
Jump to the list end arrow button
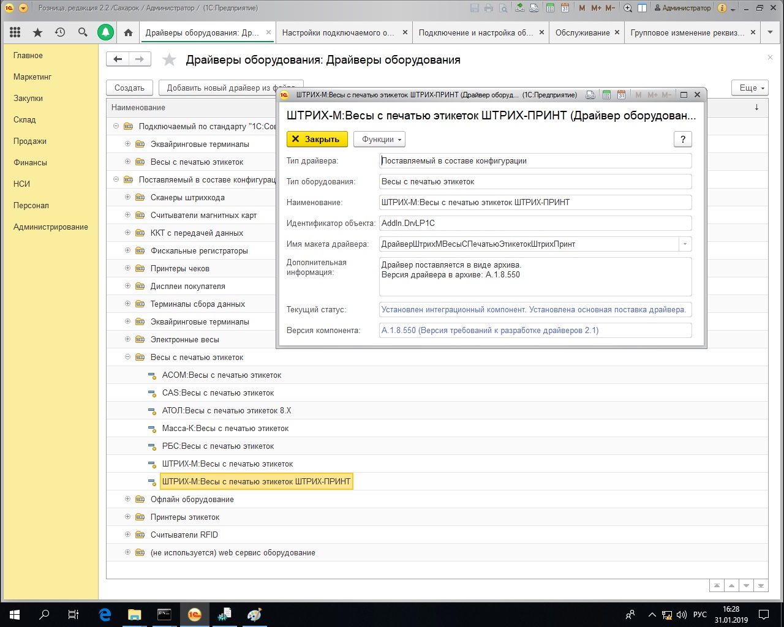pos(761,586)
